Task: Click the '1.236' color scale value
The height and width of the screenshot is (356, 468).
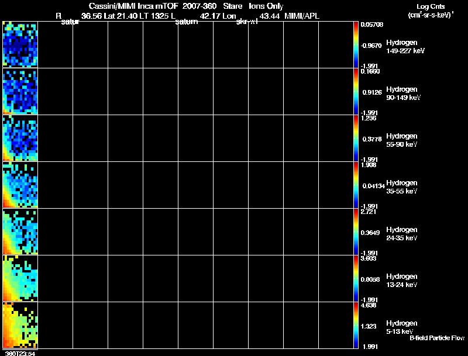Action: (x=369, y=118)
